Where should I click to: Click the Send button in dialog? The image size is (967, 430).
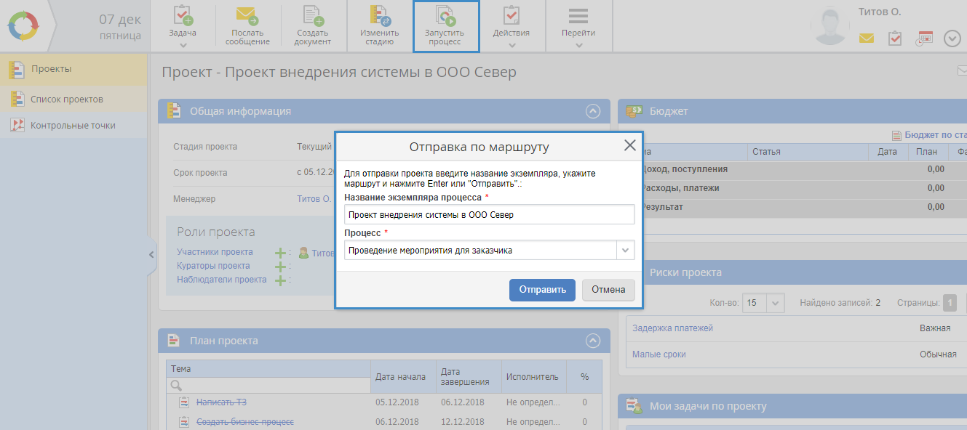point(542,290)
